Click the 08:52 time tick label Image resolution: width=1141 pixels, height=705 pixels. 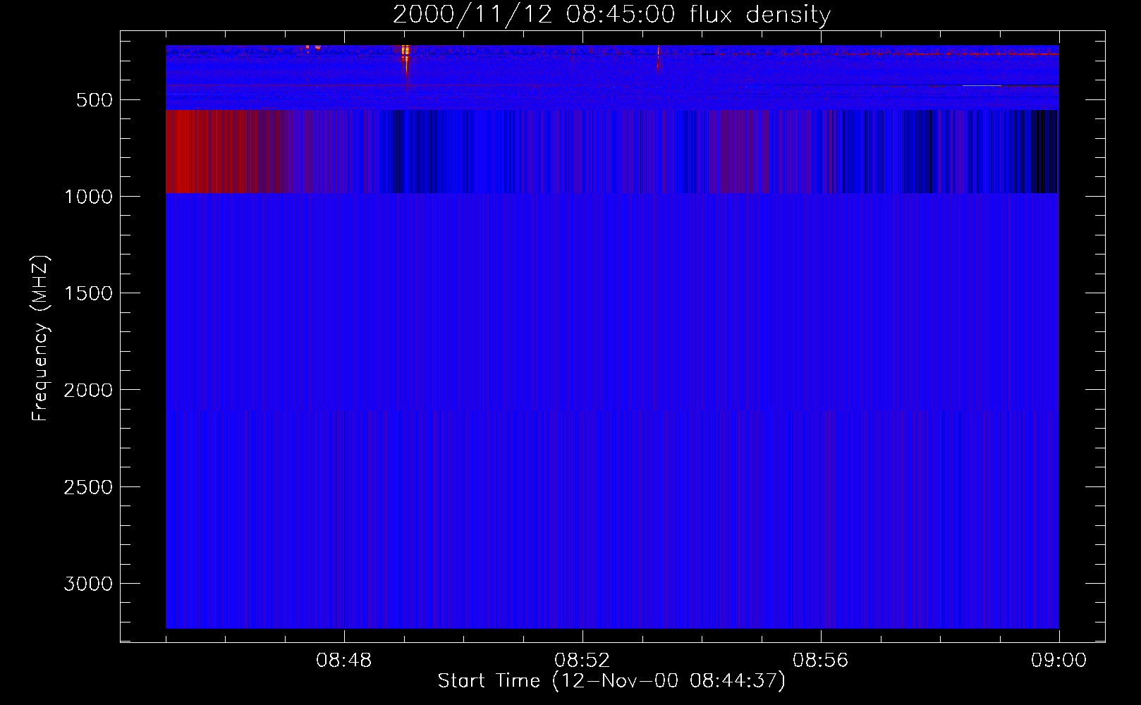click(582, 661)
